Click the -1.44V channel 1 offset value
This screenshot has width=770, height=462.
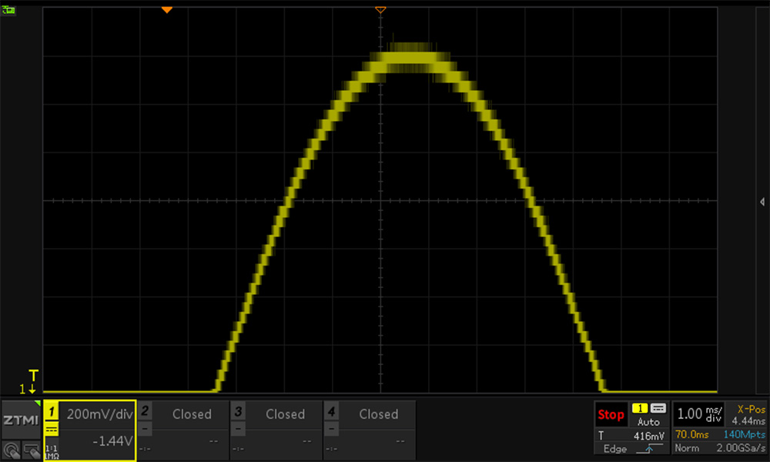(111, 441)
